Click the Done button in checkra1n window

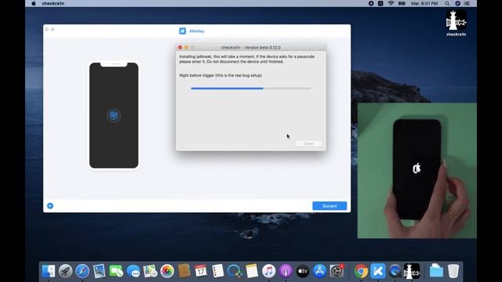click(308, 143)
